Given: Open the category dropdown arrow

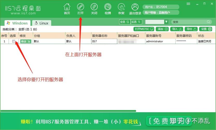Looking at the screenshot, I should click(x=166, y=22).
